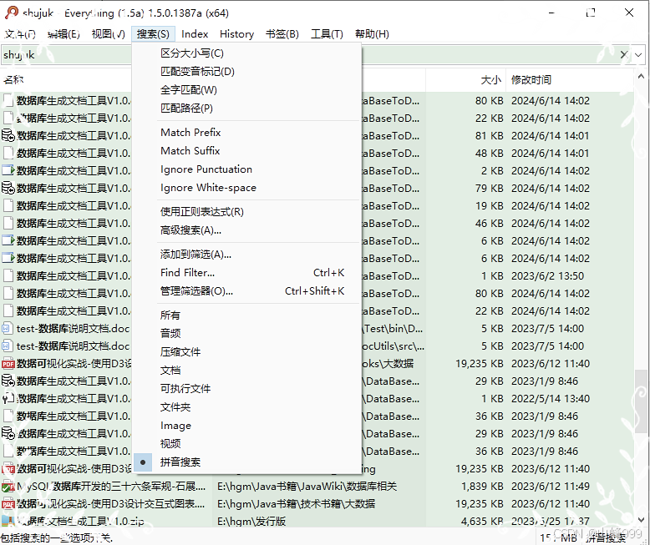Image resolution: width=650 pixels, height=545 pixels.
Task: Open the 编辑(E) menu
Action: 63,34
